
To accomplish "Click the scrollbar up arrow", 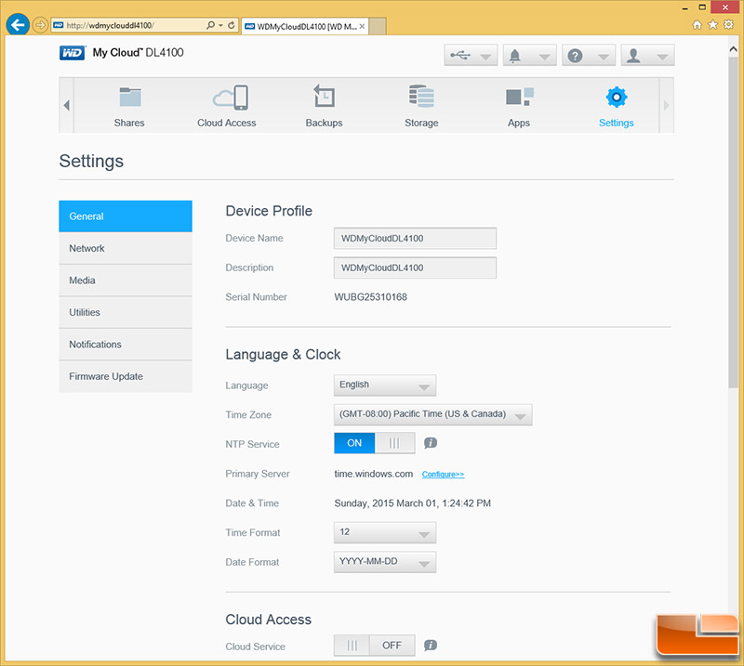I will click(733, 49).
